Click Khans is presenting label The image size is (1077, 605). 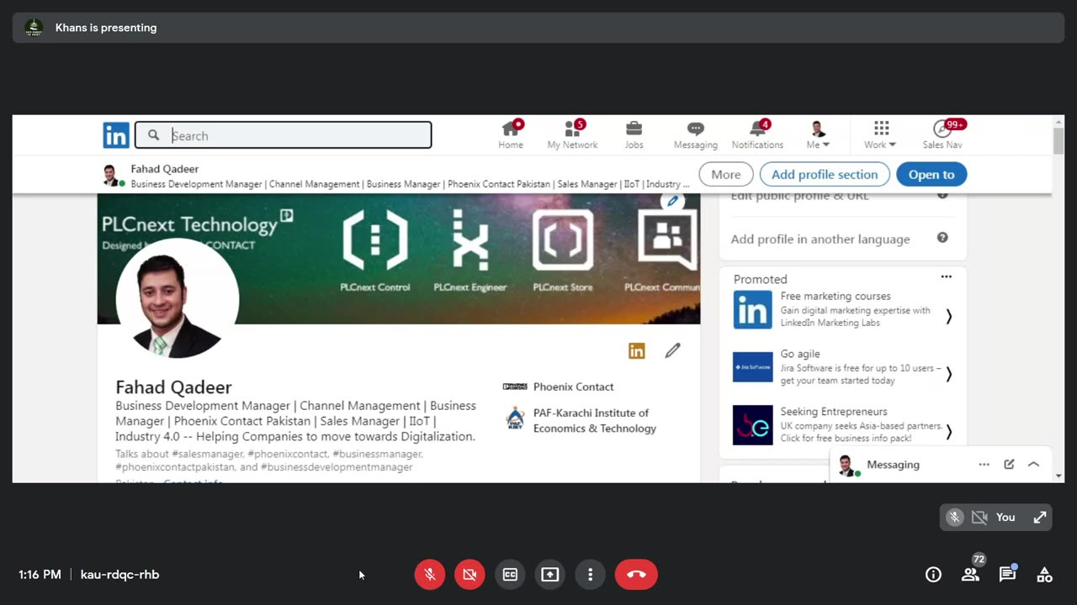[106, 28]
